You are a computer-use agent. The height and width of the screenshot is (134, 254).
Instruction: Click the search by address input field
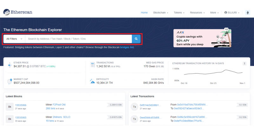[x=78, y=39]
